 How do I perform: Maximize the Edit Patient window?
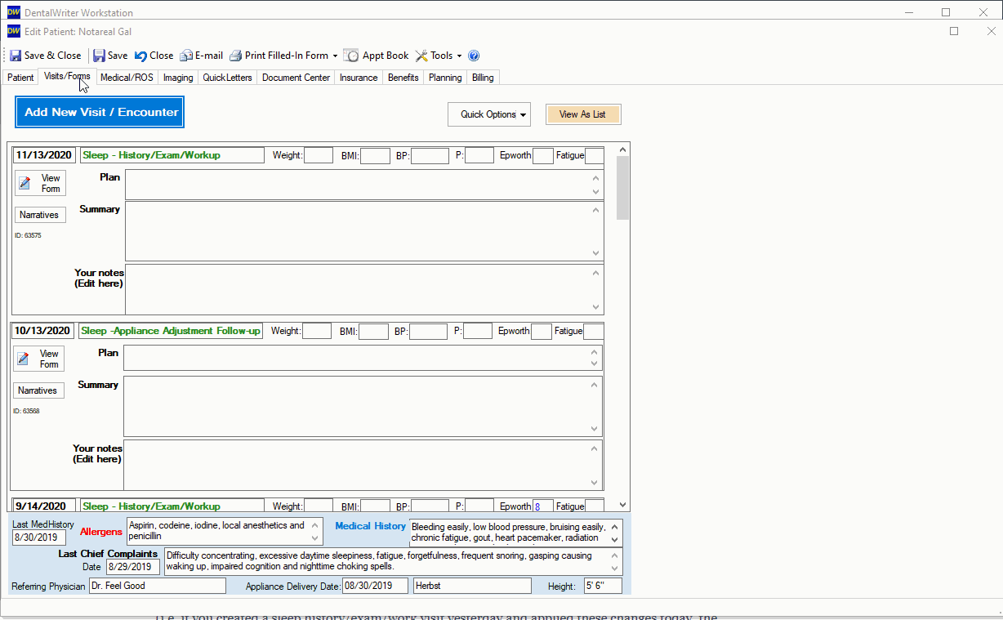pyautogui.click(x=954, y=31)
